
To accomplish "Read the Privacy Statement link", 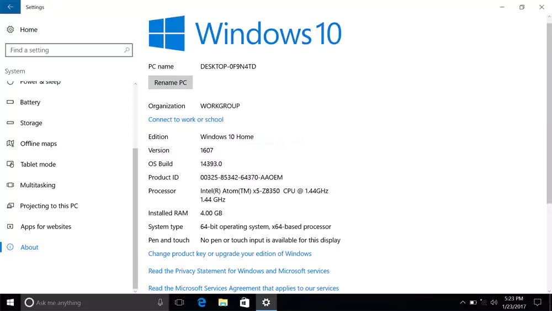I will (238, 271).
